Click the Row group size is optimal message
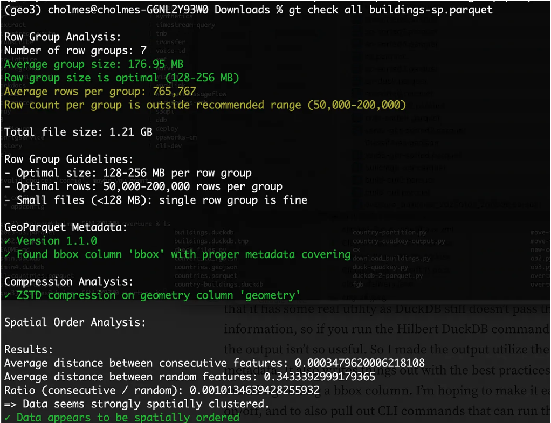The image size is (551, 423). pyautogui.click(x=121, y=78)
